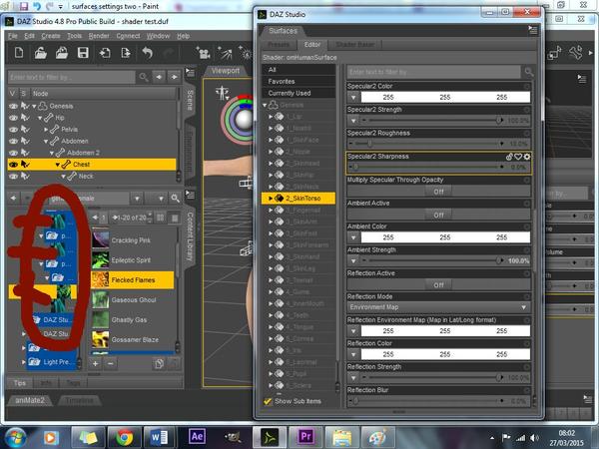Click Specular2 Roughness slider
The width and height of the screenshot is (599, 449).
tap(428, 144)
